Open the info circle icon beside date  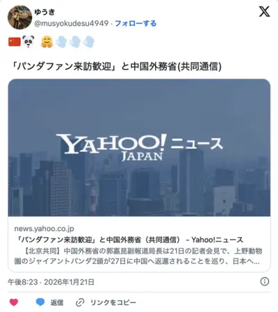265,281
